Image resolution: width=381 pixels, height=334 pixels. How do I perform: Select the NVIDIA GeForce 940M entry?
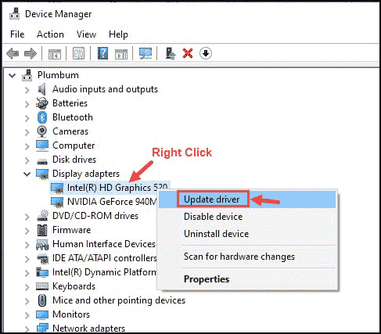[112, 202]
